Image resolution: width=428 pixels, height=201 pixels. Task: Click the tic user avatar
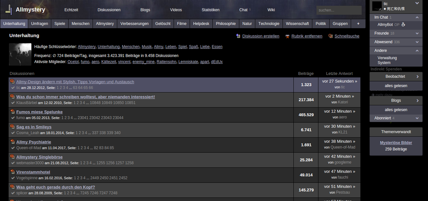pyautogui.click(x=377, y=6)
